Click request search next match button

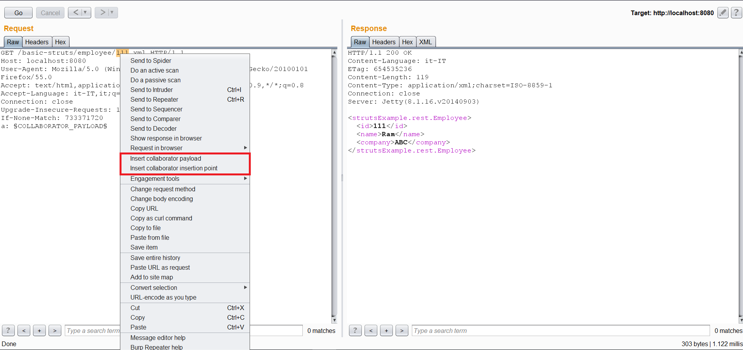click(x=55, y=331)
